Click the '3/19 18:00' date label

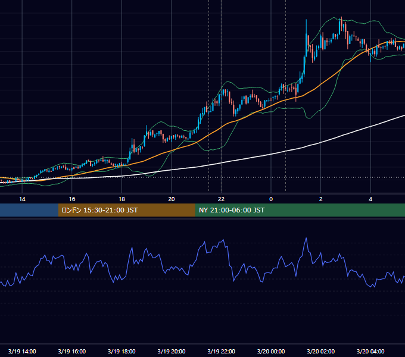click(x=121, y=351)
